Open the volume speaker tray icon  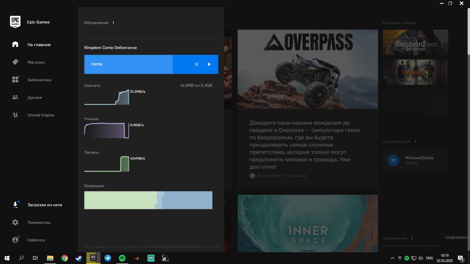pyautogui.click(x=420, y=258)
